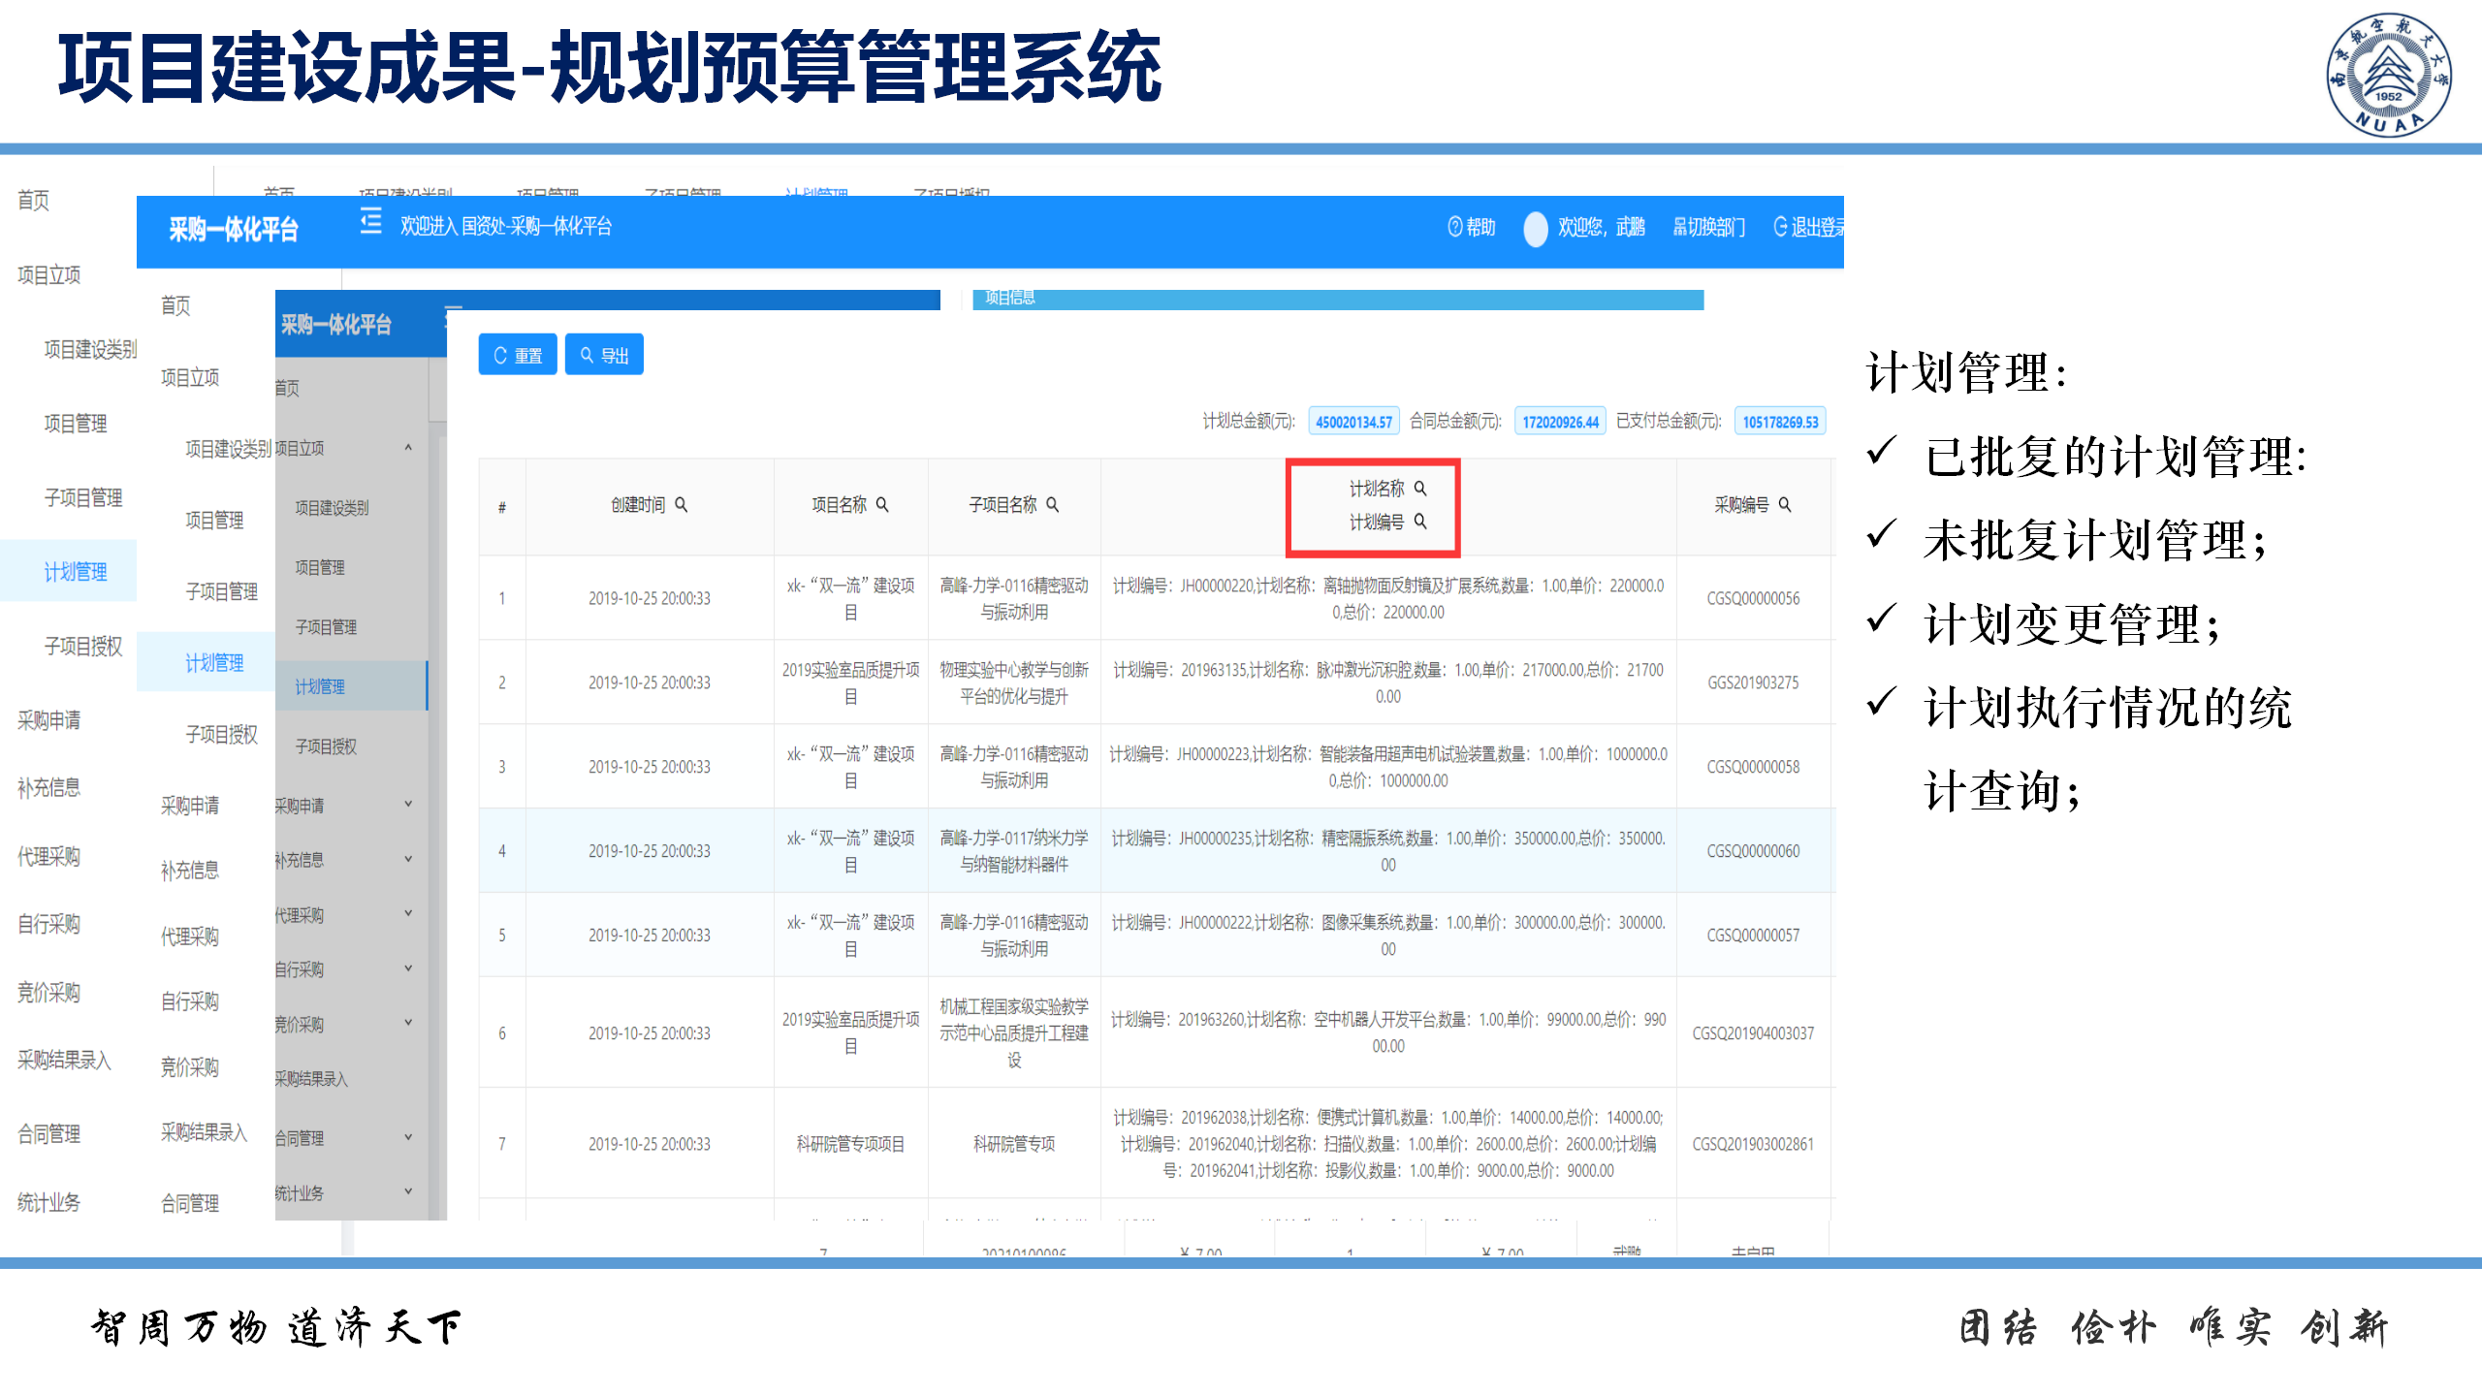Select 项目建设类别 in gray sidebar

pos(332,508)
